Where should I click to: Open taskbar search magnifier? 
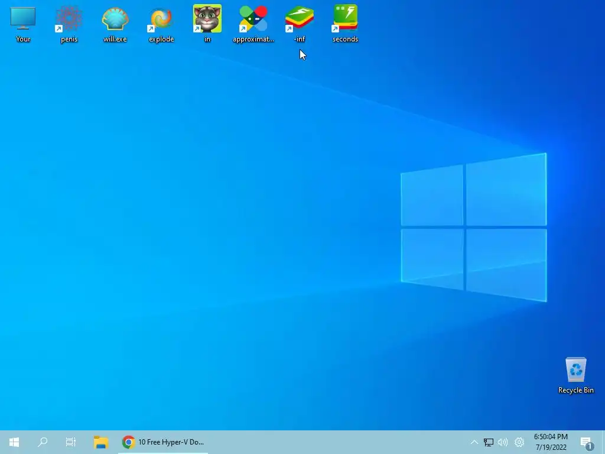coord(43,442)
